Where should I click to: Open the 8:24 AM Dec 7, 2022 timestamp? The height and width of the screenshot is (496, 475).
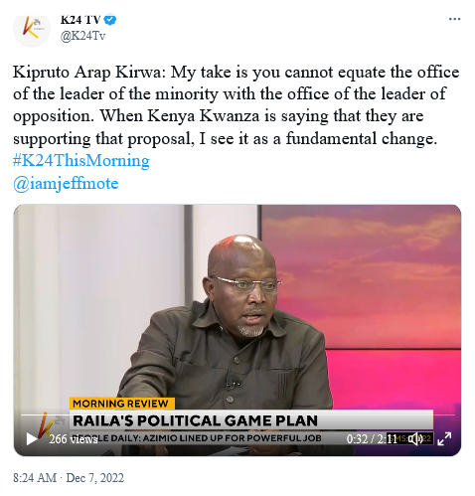(x=69, y=478)
